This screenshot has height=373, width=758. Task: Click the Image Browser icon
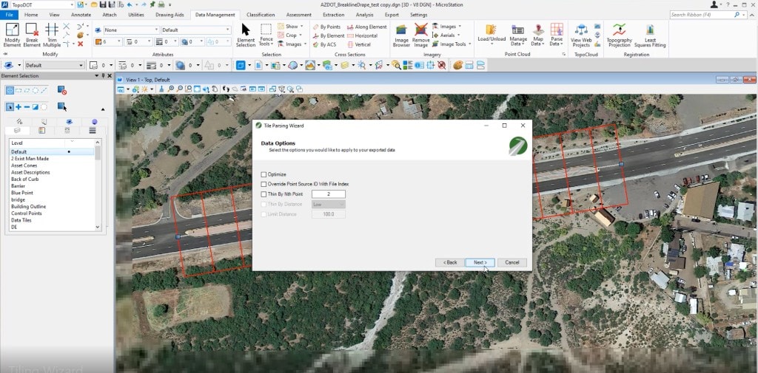[x=401, y=34]
